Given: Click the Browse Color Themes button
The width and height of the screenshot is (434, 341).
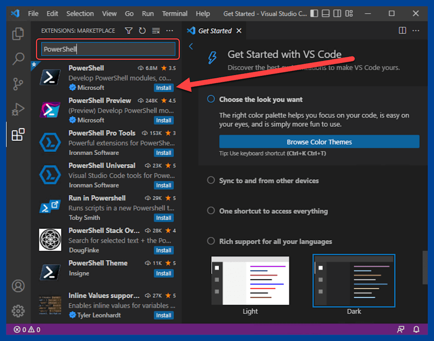Looking at the screenshot, I should [319, 141].
